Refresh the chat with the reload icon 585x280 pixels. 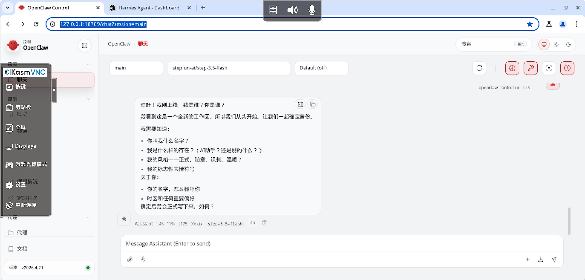[479, 68]
